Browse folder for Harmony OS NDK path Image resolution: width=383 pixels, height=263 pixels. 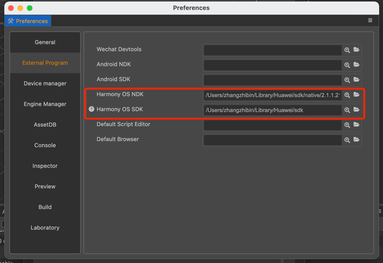(356, 95)
